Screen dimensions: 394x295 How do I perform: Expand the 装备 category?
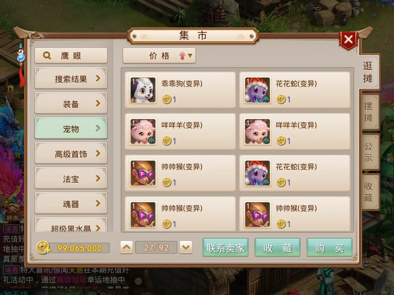tap(71, 103)
